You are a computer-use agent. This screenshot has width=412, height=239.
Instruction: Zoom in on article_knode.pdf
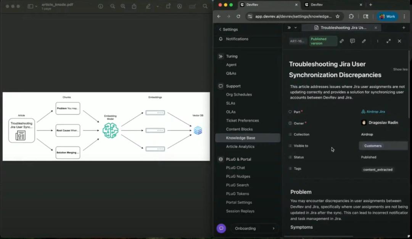tap(122, 6)
